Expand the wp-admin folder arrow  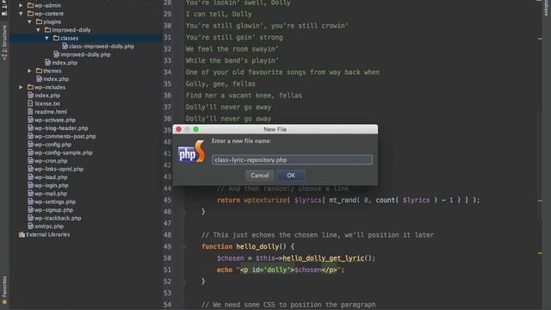(x=21, y=5)
